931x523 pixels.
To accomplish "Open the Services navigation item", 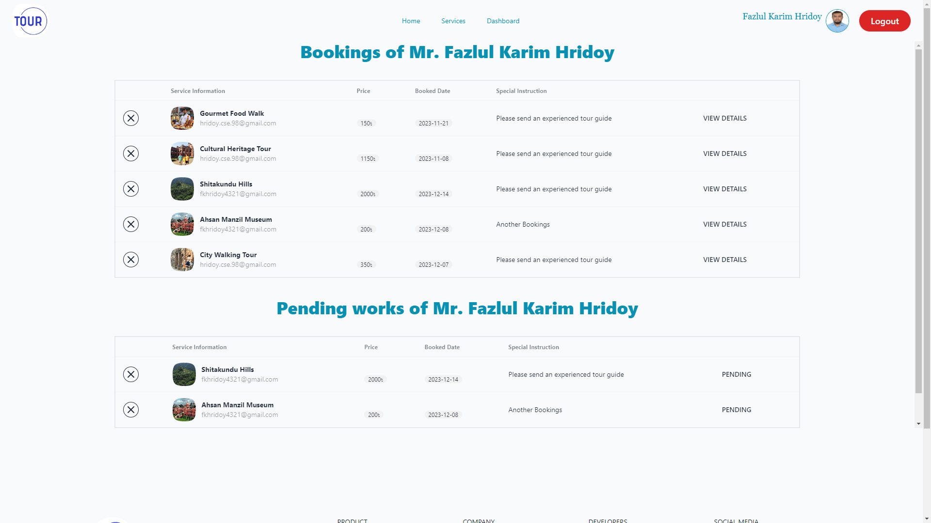I will pos(453,21).
